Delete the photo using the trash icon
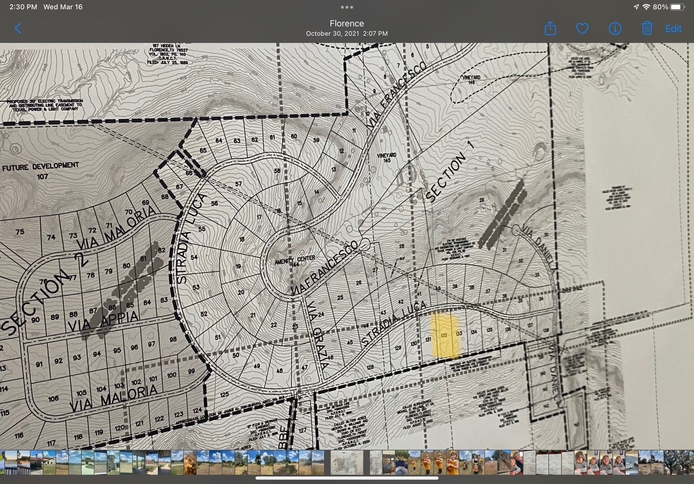 pyautogui.click(x=647, y=29)
